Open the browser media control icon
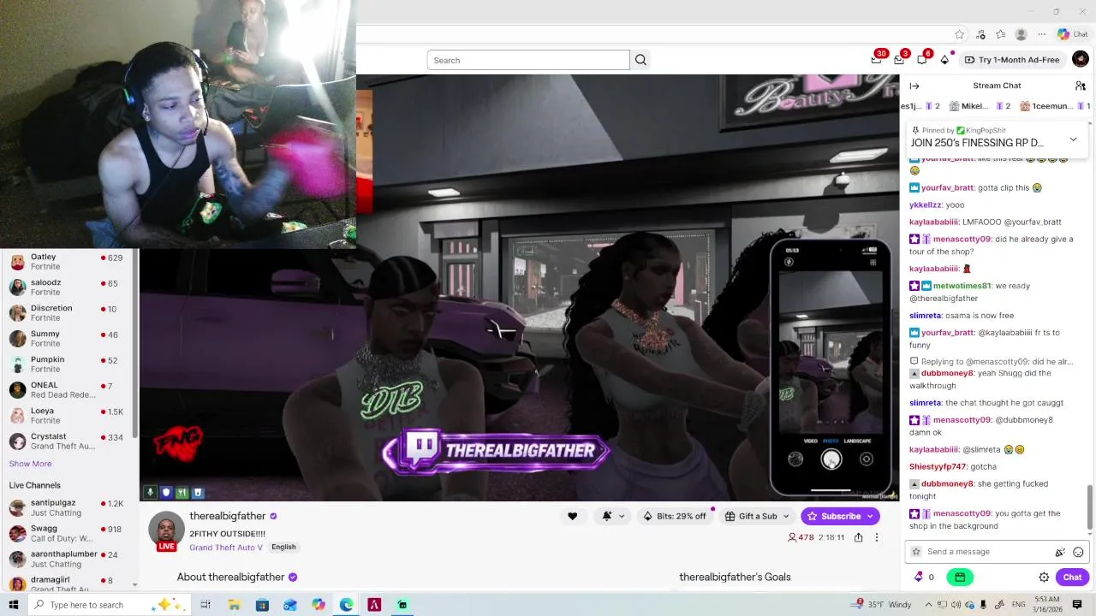 click(980, 34)
